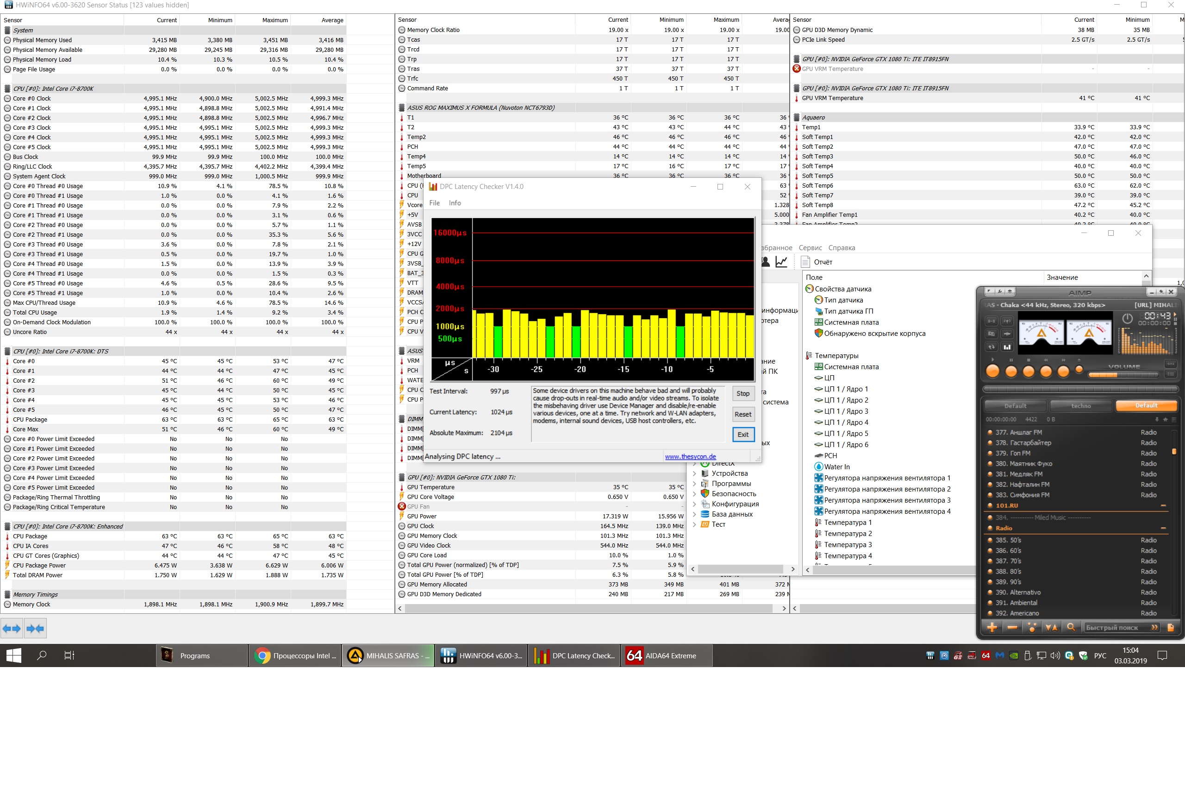The width and height of the screenshot is (1185, 794).
Task: Click AIDA64 Отчёт report icon
Action: coord(805,262)
